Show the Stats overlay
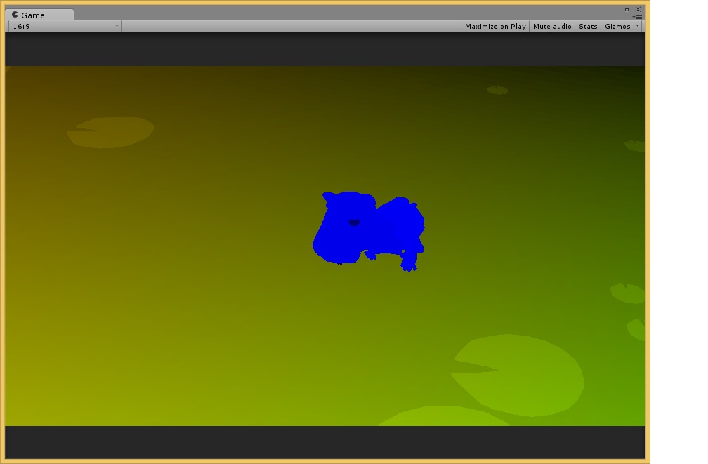This screenshot has width=708, height=464. click(588, 26)
